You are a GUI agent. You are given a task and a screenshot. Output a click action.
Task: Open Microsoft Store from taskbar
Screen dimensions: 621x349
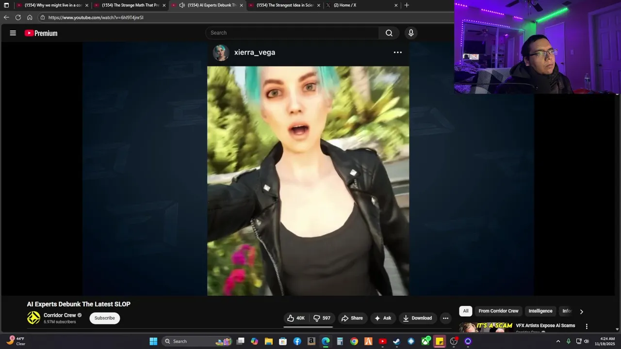click(x=283, y=341)
